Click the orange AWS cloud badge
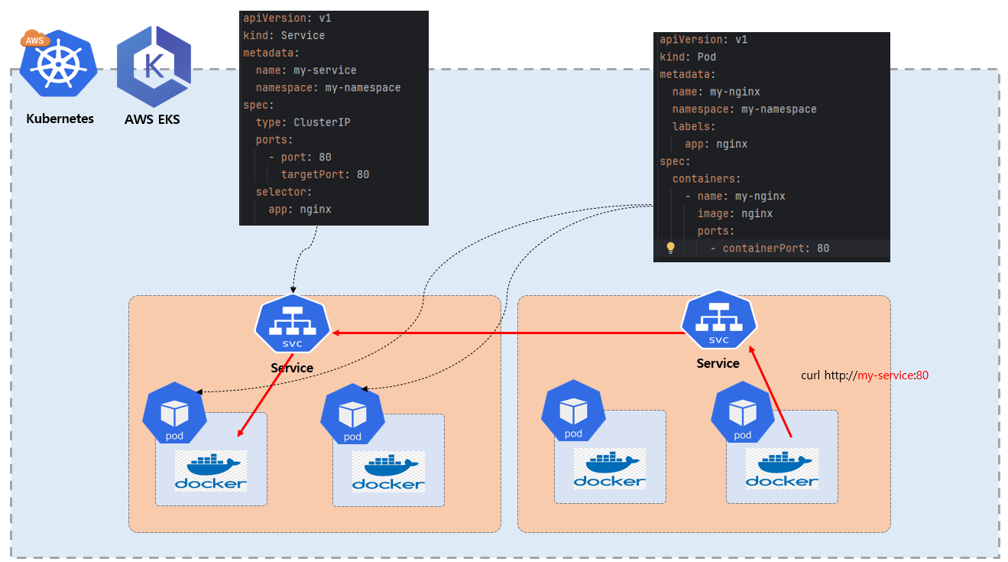Viewport: 1008px width, 562px height. pyautogui.click(x=34, y=39)
